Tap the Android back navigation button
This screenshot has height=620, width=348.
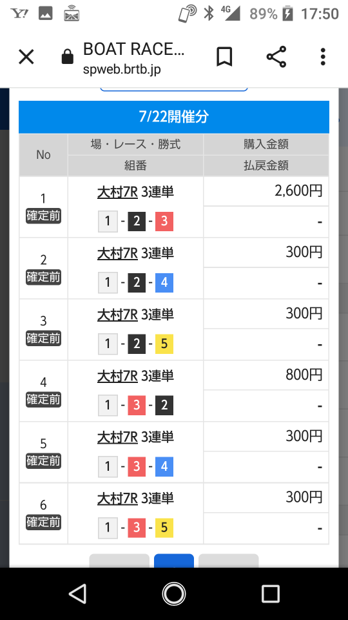click(x=78, y=594)
